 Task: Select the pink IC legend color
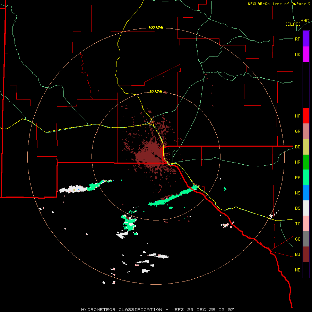coord(306,224)
